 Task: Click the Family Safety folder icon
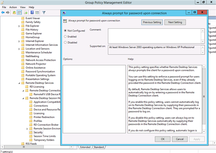[23, 22]
